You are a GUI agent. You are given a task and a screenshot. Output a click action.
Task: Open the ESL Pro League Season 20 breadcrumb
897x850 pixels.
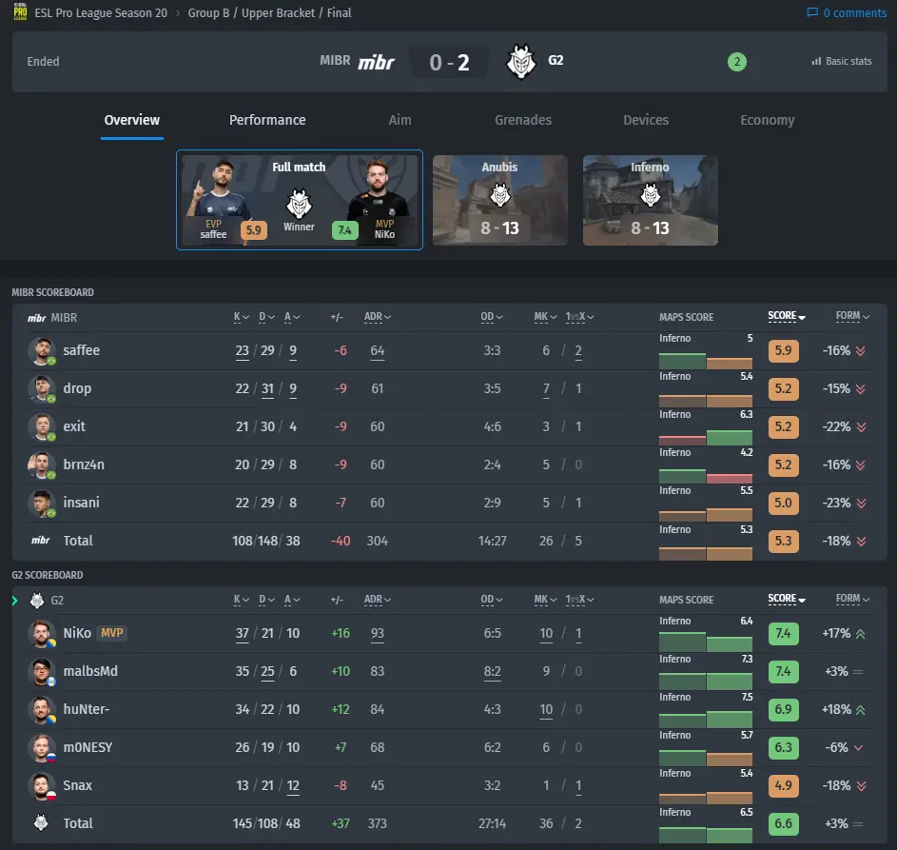[x=101, y=12]
